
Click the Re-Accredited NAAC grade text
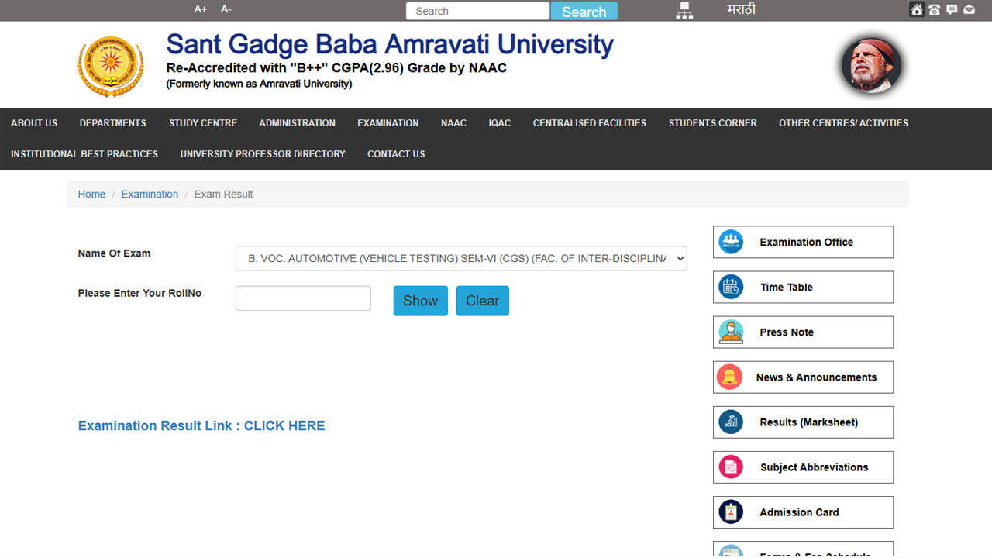point(336,68)
